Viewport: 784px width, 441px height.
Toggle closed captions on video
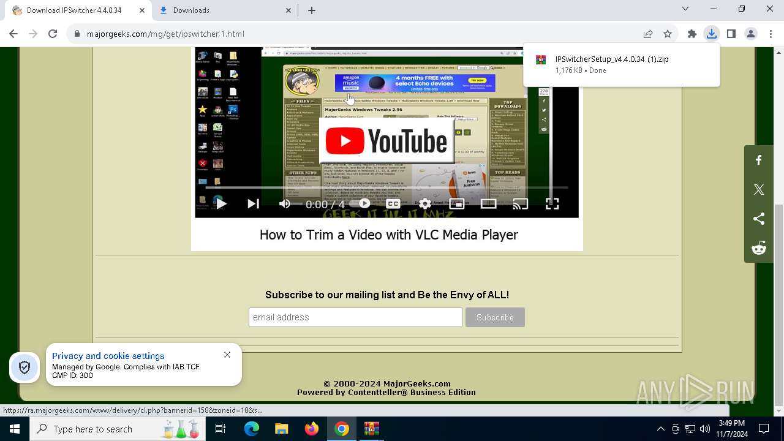pyautogui.click(x=393, y=204)
